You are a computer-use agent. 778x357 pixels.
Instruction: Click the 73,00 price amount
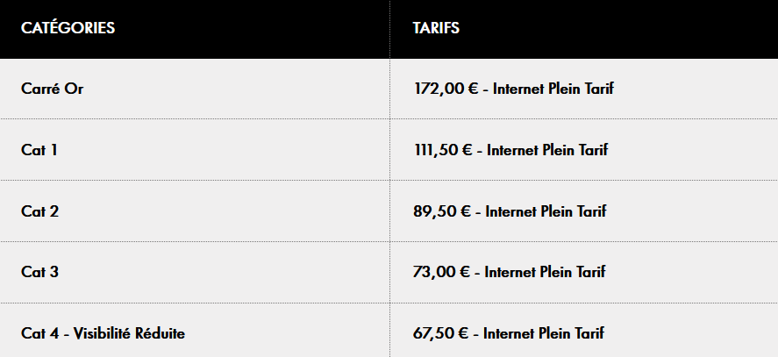click(433, 272)
